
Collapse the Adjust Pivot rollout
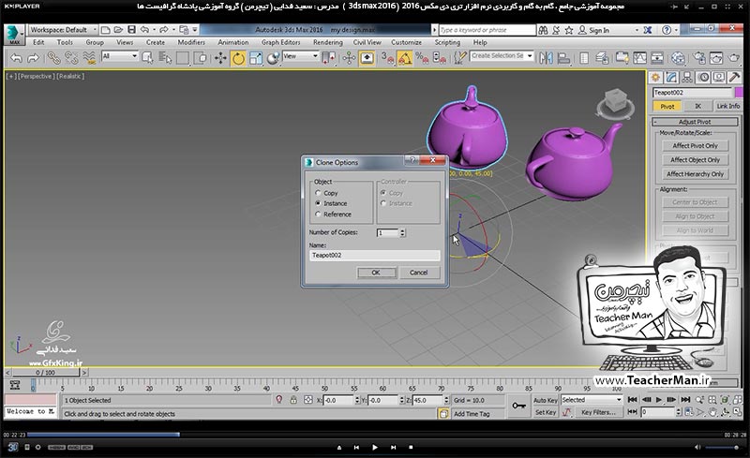coord(695,122)
